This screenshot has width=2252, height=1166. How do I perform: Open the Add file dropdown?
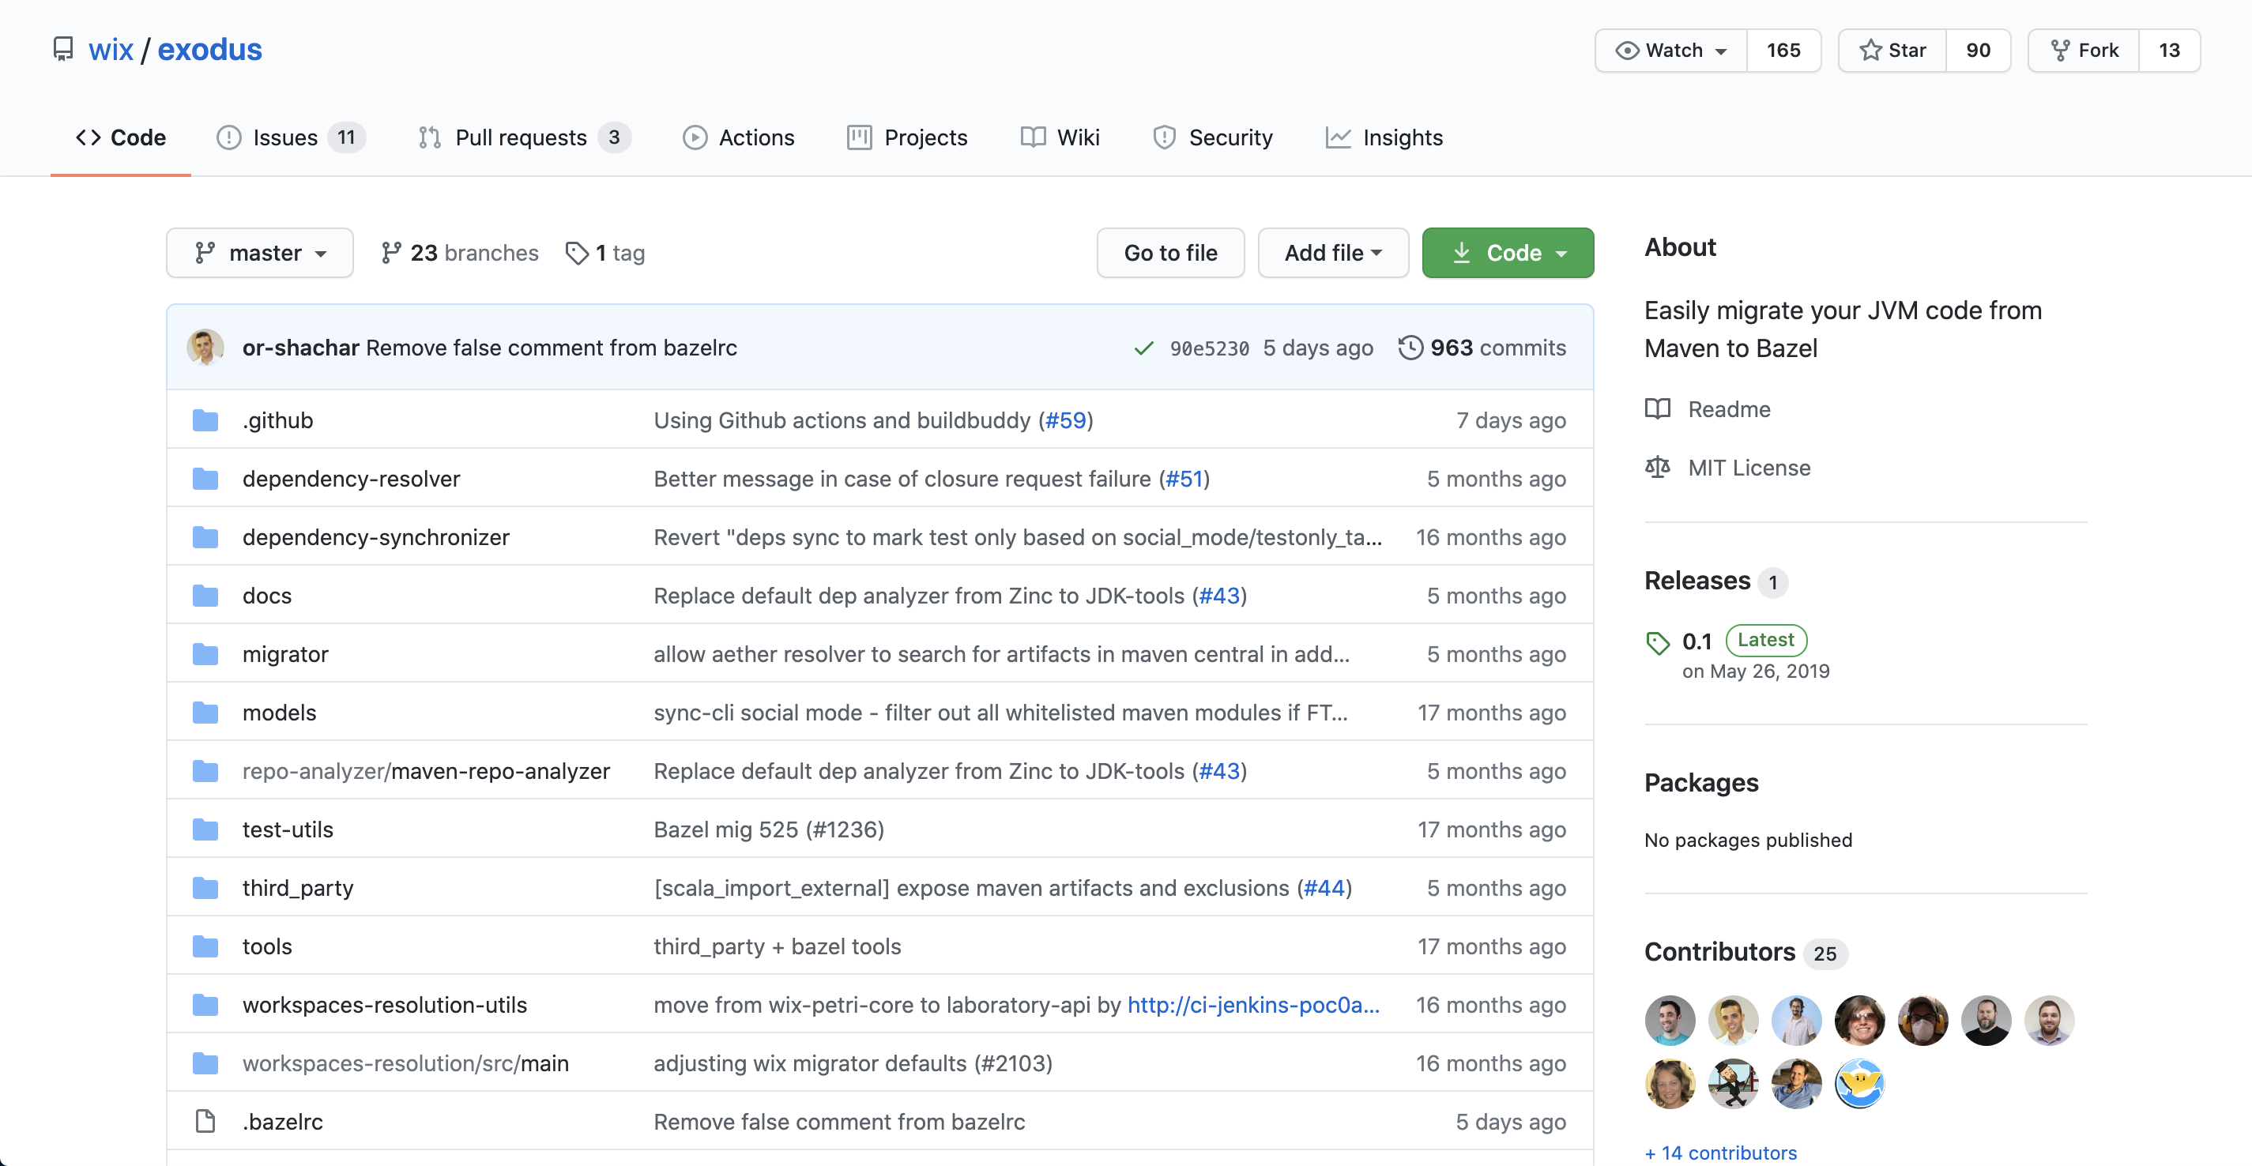(1332, 254)
